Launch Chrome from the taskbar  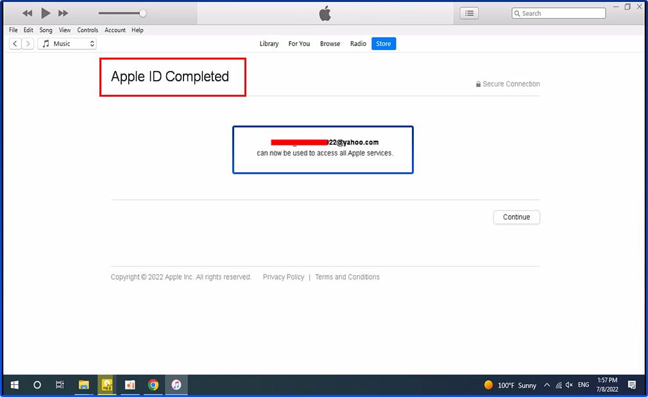[153, 385]
